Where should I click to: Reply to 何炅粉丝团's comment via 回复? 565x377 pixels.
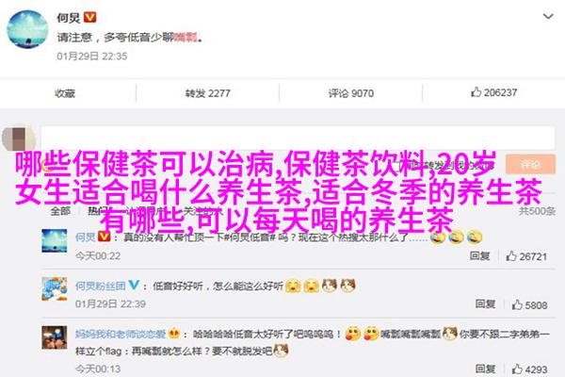click(485, 304)
